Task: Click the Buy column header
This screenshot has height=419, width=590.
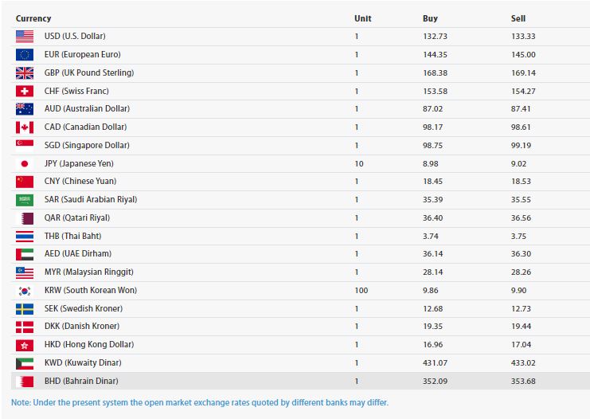Action: [430, 18]
